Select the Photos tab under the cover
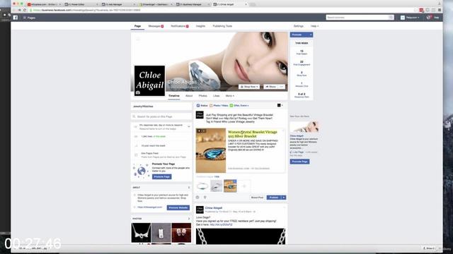 [x=203, y=96]
